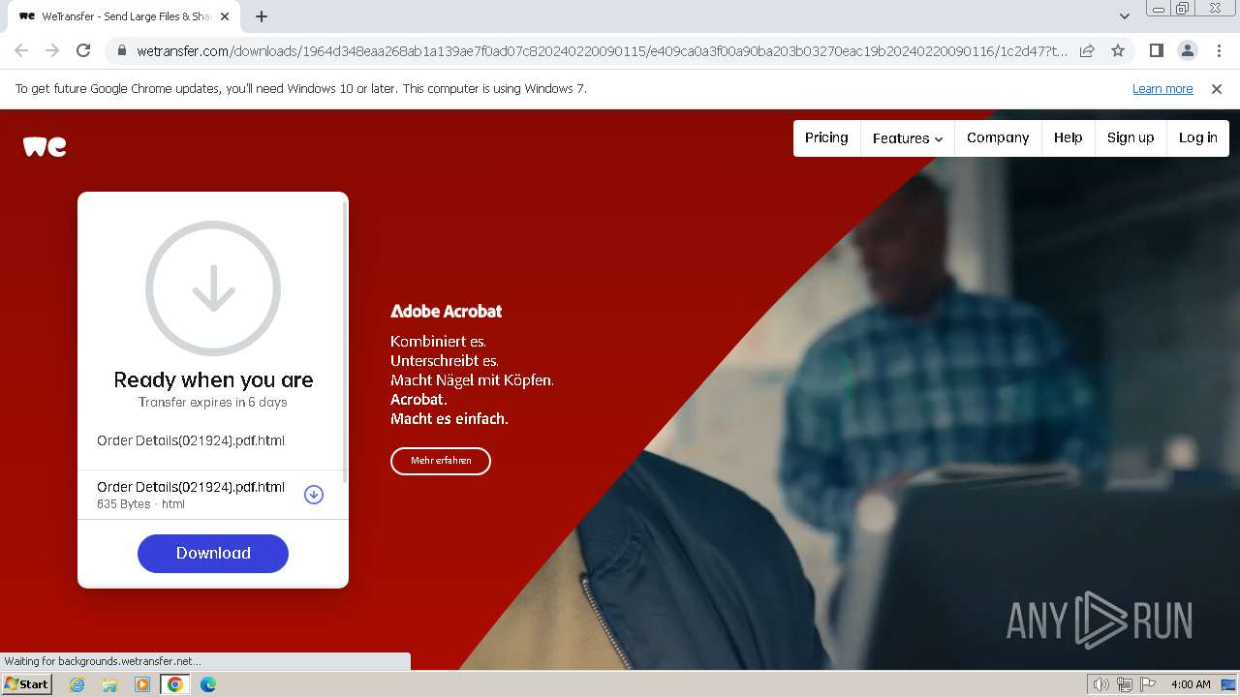The width and height of the screenshot is (1240, 697).
Task: Open Windows Media Player from the taskbar
Action: coord(142,684)
